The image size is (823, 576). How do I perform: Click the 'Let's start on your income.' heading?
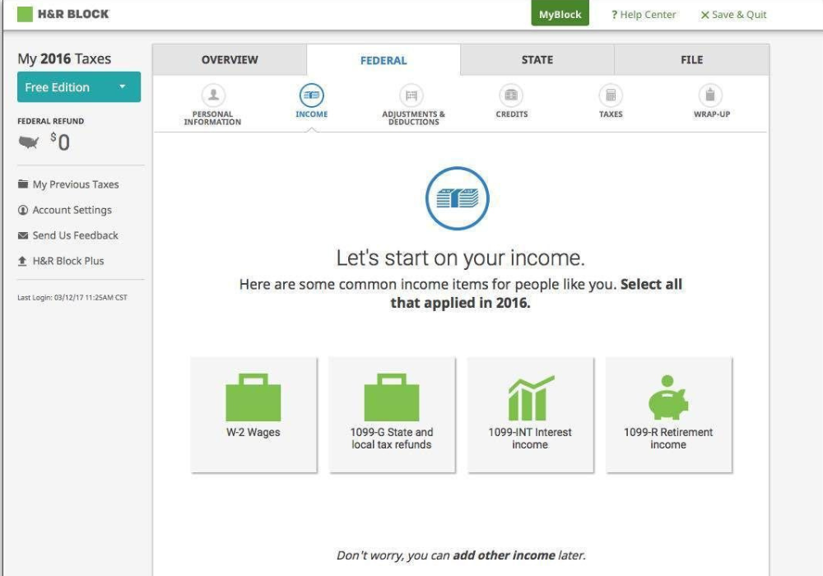click(460, 258)
